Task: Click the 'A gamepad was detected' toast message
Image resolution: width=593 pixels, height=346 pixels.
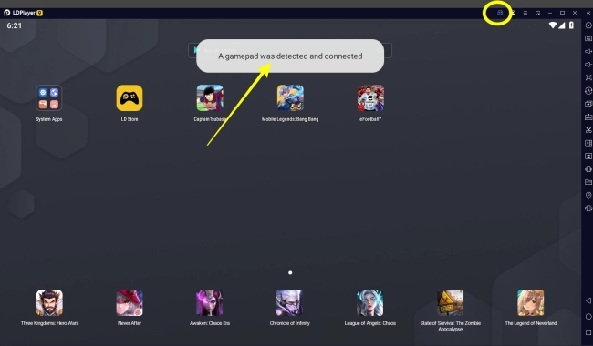Action: (290, 56)
